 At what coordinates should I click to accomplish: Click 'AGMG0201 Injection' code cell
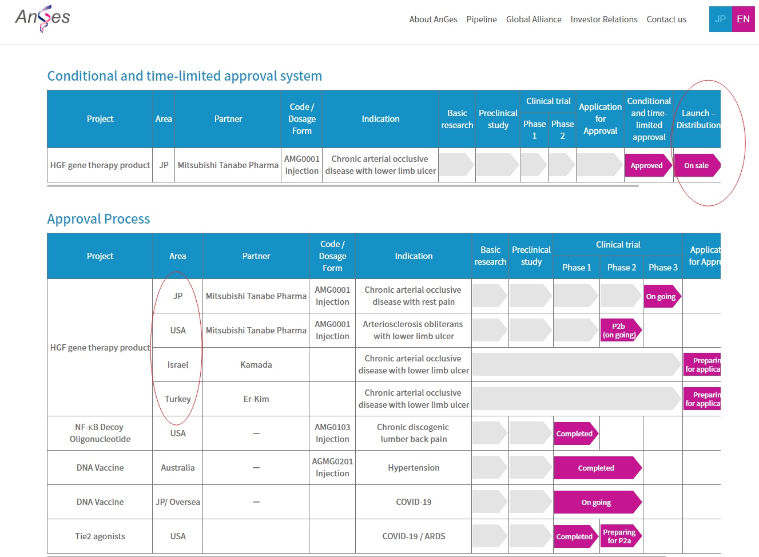click(332, 468)
